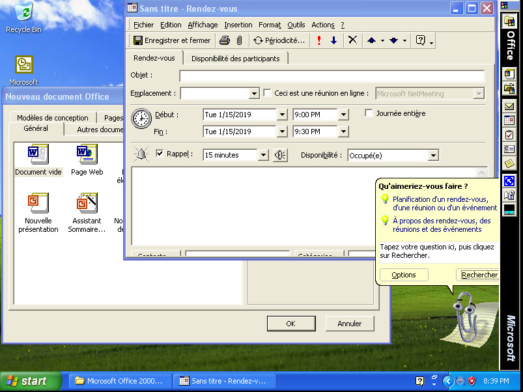523x392 pixels.
Task: Click the reminder sound speaker icon
Action: pos(280,156)
